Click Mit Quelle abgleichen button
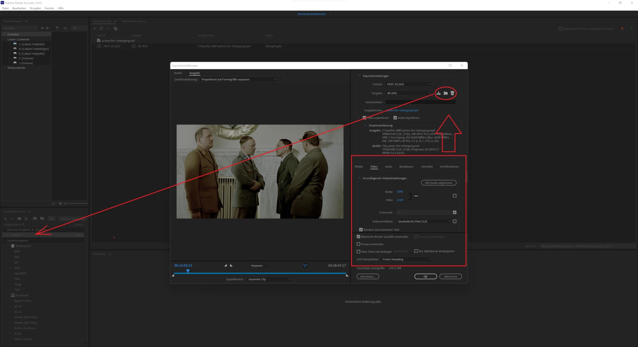The height and width of the screenshot is (347, 638). click(x=439, y=183)
